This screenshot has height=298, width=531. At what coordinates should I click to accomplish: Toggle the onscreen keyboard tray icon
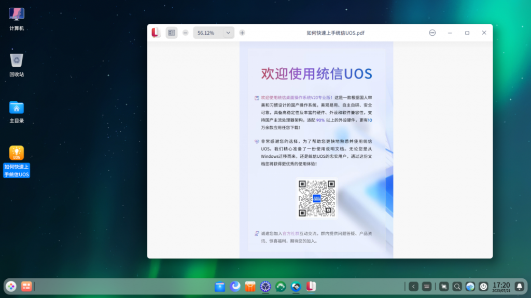[x=427, y=287]
